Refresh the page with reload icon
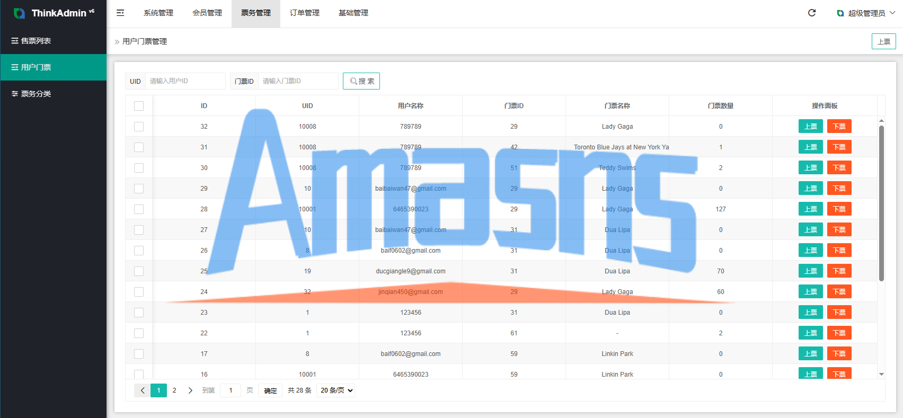 tap(812, 13)
